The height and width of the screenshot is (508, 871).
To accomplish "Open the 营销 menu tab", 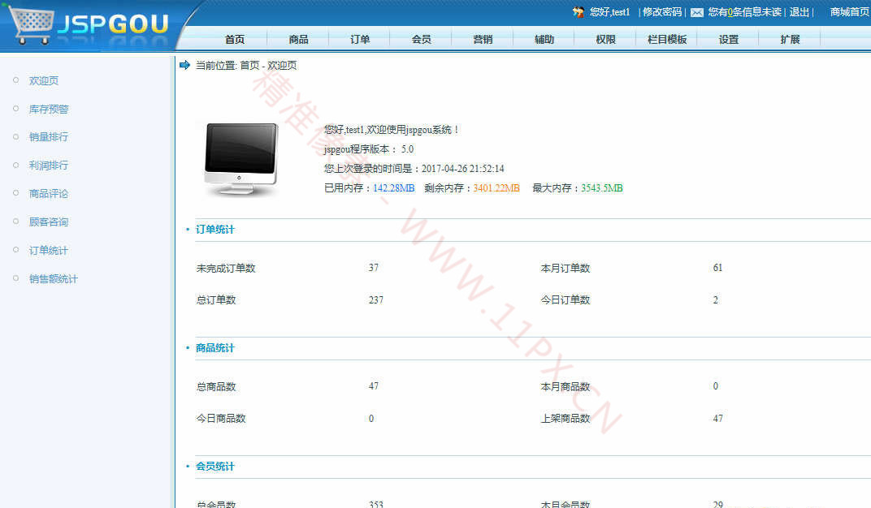I will (483, 40).
